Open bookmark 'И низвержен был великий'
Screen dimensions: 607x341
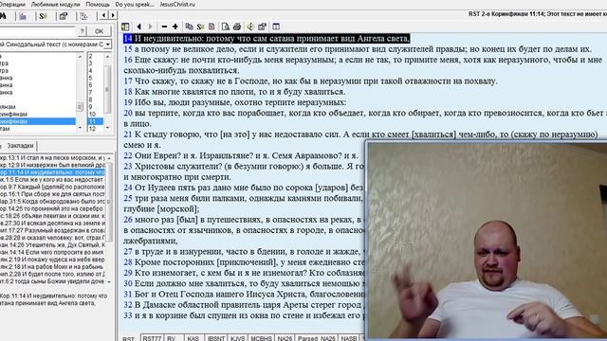(x=52, y=165)
